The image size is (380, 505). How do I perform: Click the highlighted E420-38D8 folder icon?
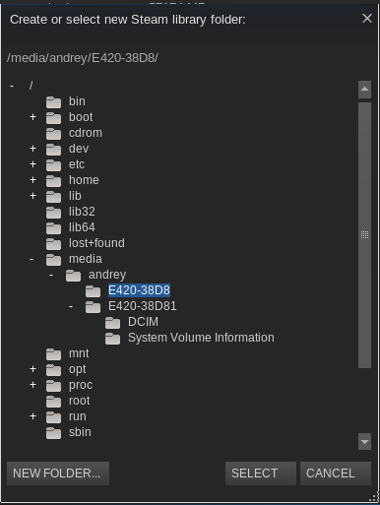pos(93,291)
